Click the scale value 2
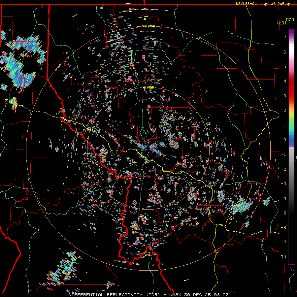The height and width of the screenshot is (297, 297). tap(285, 111)
